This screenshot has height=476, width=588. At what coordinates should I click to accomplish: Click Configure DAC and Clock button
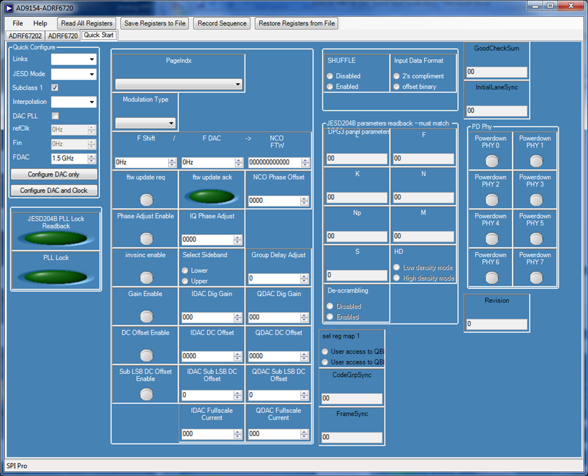click(54, 190)
